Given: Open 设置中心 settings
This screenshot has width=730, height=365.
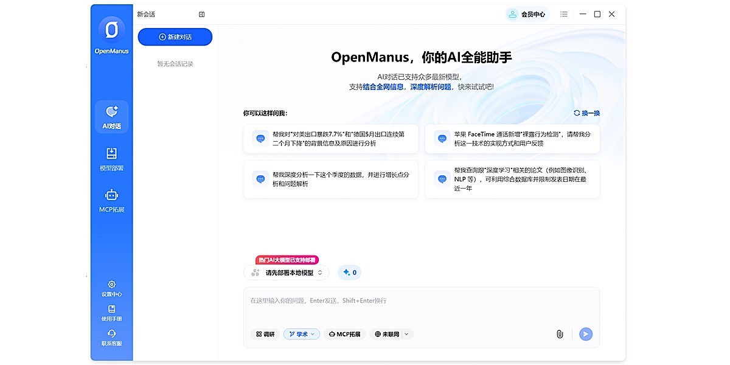Looking at the screenshot, I should tap(111, 288).
